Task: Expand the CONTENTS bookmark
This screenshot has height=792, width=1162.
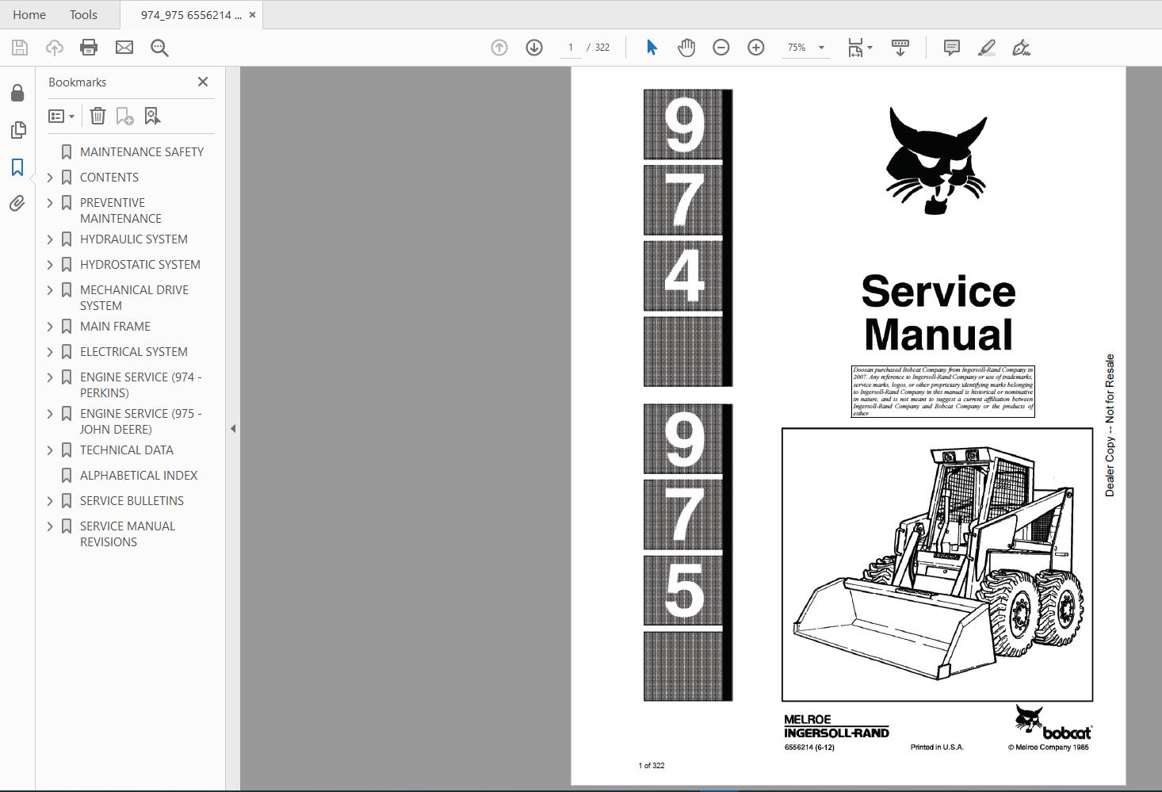Action: [x=51, y=178]
